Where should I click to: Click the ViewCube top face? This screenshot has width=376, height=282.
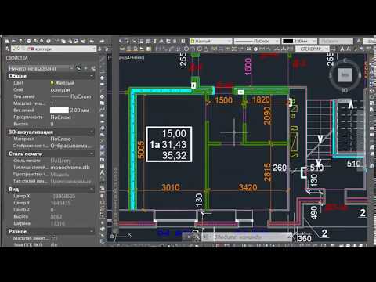[x=345, y=74]
